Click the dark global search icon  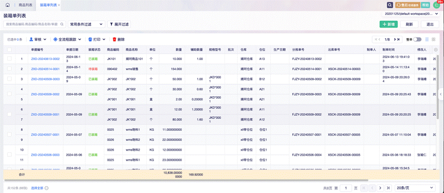tap(390, 5)
